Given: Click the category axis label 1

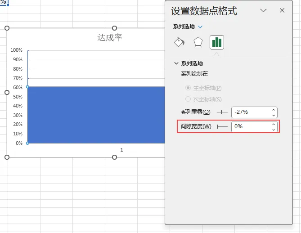Looking at the screenshot, I should [121, 150].
